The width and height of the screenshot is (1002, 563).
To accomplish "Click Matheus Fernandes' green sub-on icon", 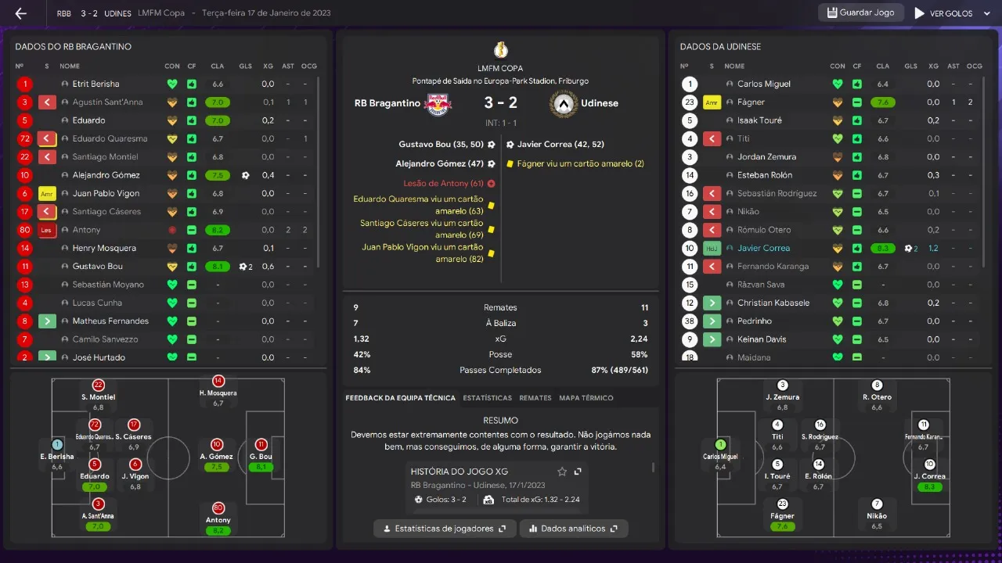I will pos(47,321).
